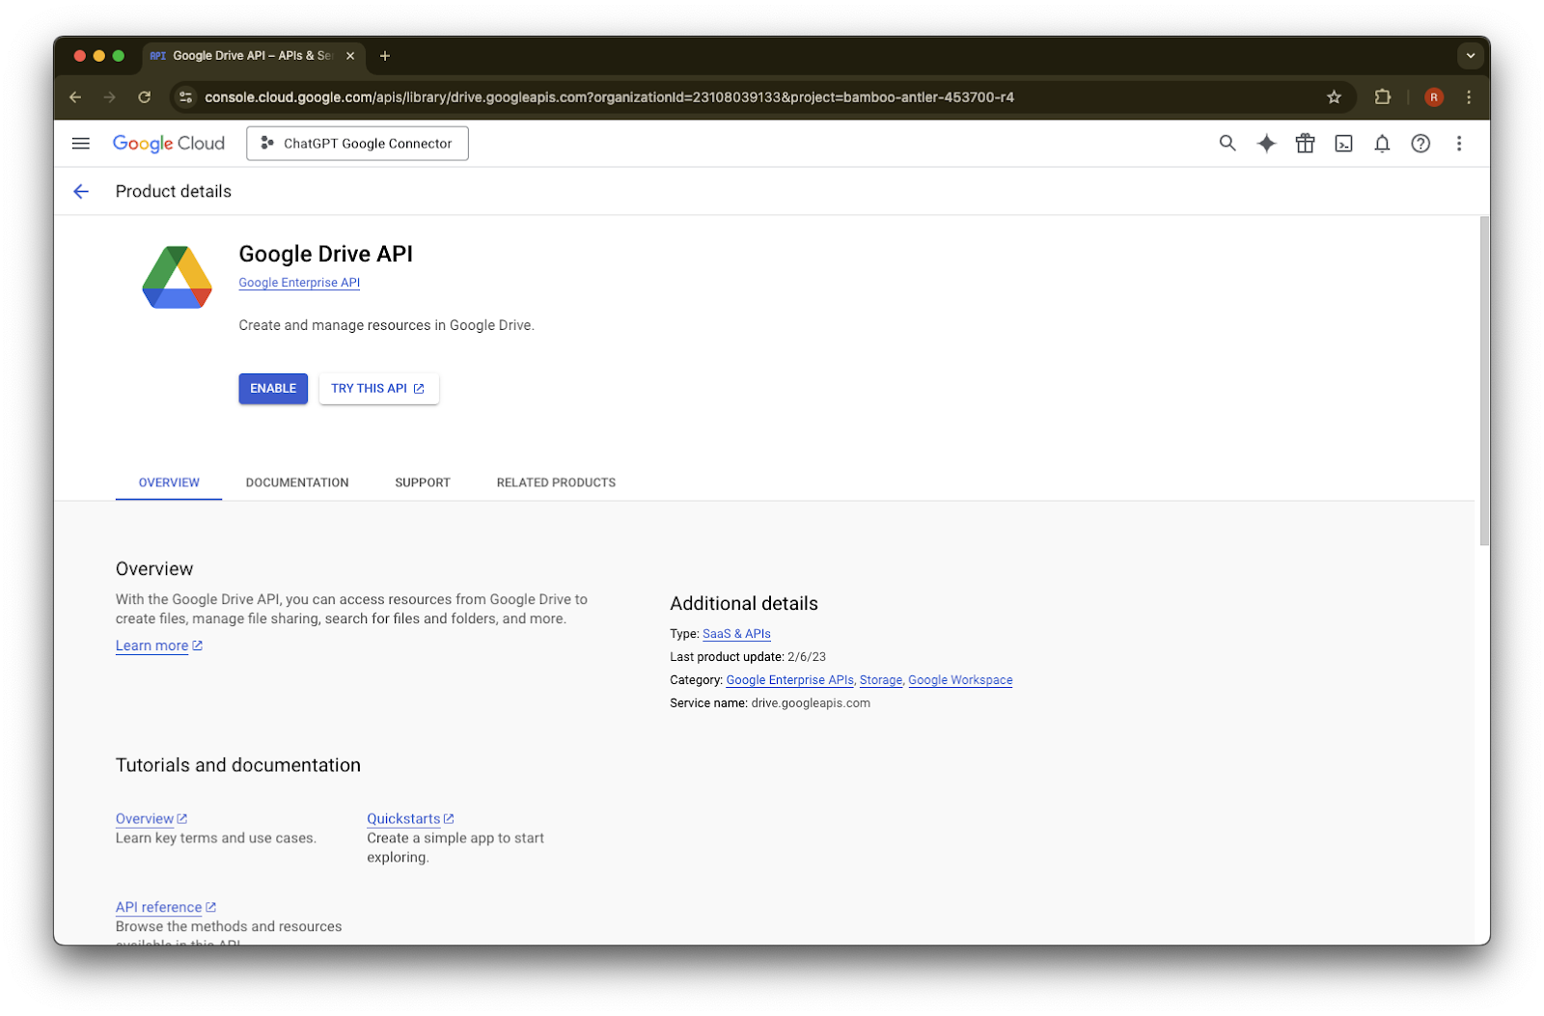Open the tab search dropdown arrow
This screenshot has width=1544, height=1016.
pos(1471,56)
